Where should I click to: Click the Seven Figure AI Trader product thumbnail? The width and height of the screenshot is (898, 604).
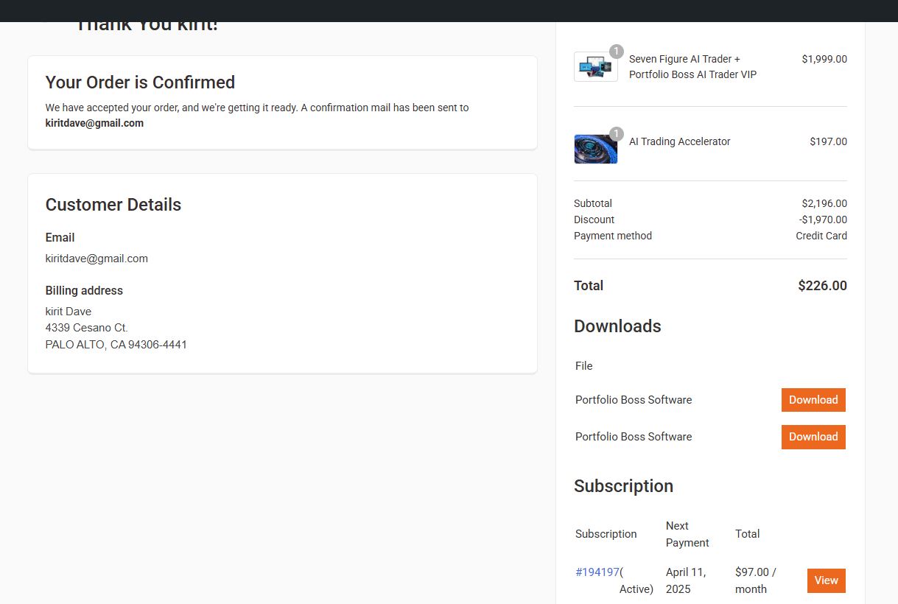click(595, 67)
